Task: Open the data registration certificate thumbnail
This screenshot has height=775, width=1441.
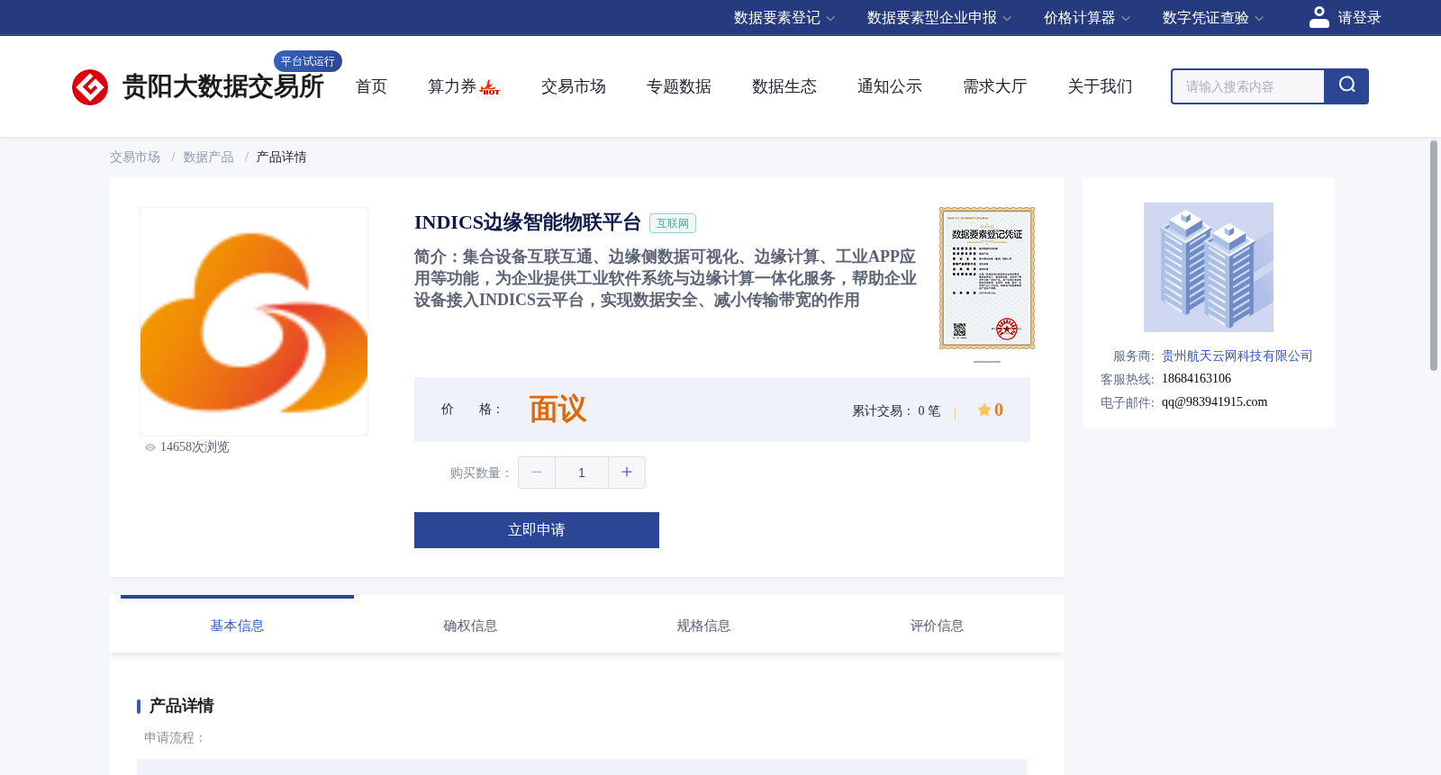Action: pos(987,278)
